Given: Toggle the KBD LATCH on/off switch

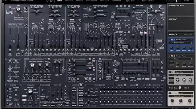Looking at the screenshot, I should pyautogui.click(x=16, y=104).
